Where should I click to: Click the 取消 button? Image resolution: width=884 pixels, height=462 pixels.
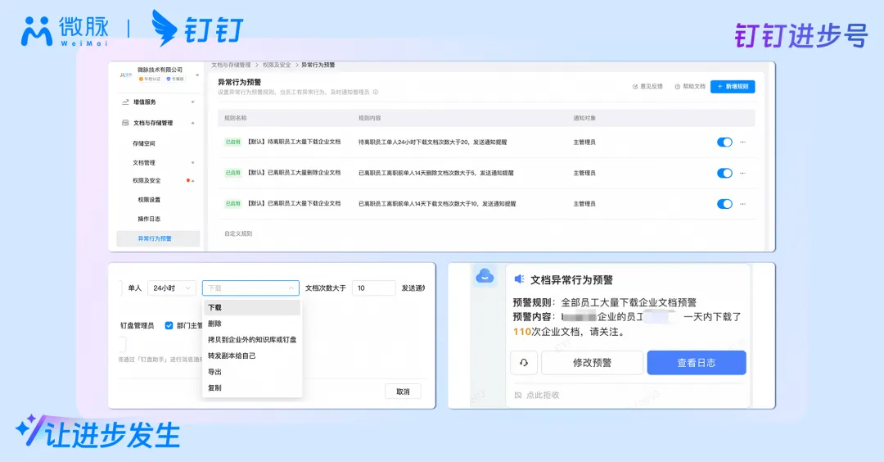(x=403, y=392)
